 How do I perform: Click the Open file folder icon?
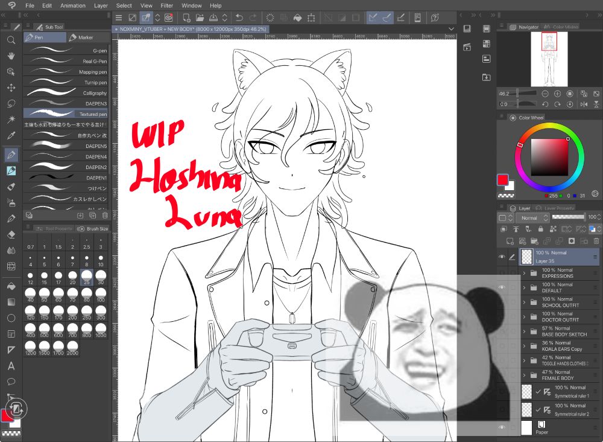point(200,18)
